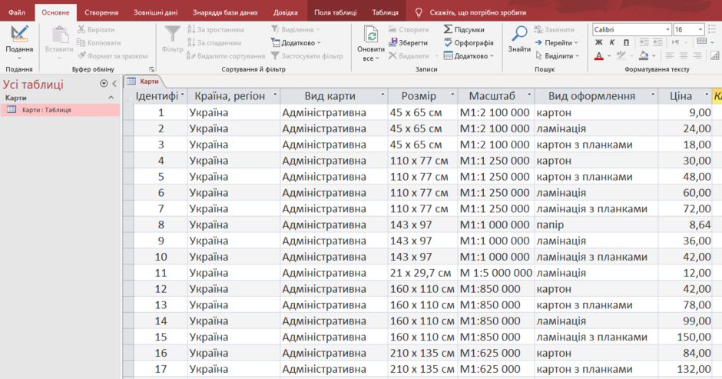722x379 pixels.
Task: Click Застосувати фільтр toggle
Action: coord(307,56)
